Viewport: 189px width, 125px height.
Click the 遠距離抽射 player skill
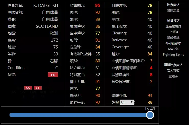tap(173, 26)
